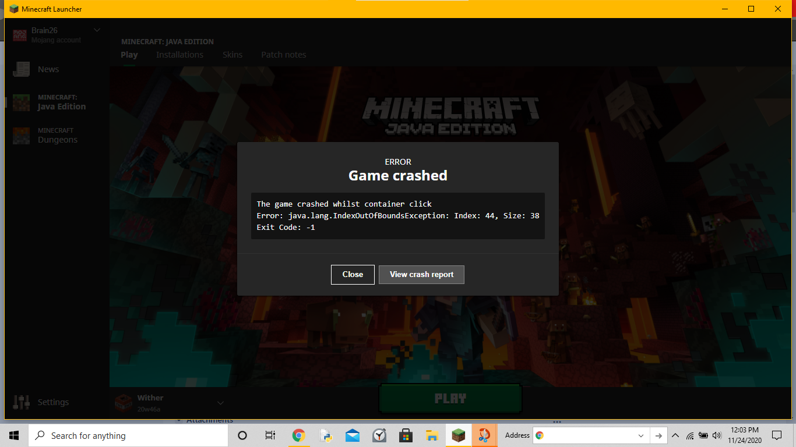Open the News section icon
This screenshot has height=447, width=796.
coord(22,69)
